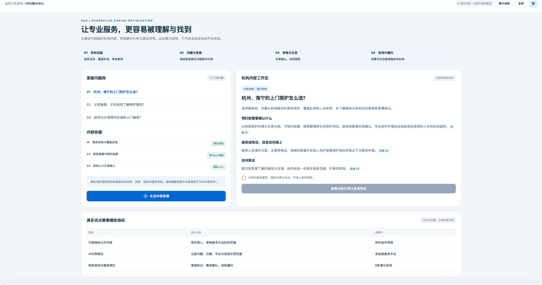Select step 03 审核与分发
Screen dimensions: 542x285
click(319, 56)
